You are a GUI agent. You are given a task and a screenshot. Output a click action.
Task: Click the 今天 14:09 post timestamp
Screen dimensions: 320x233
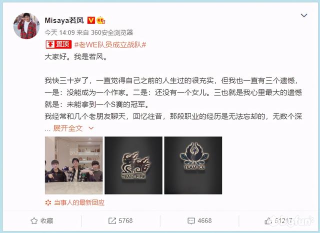click(x=59, y=32)
